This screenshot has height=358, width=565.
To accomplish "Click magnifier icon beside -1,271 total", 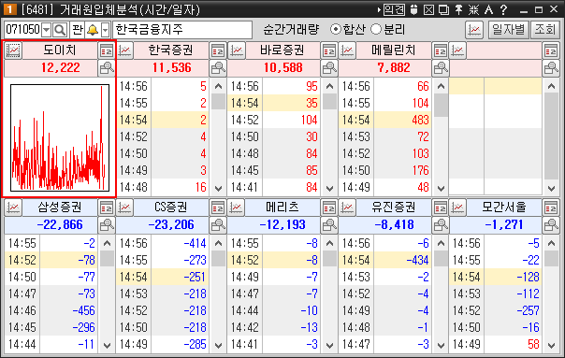I will (x=551, y=224).
